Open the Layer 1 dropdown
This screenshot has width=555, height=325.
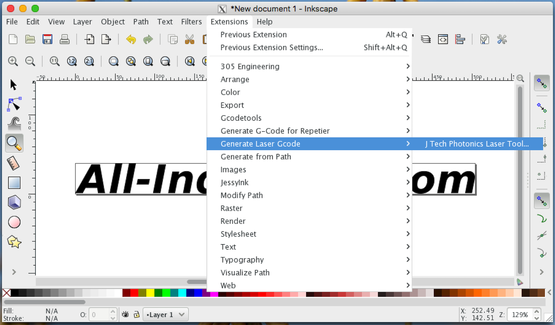166,315
